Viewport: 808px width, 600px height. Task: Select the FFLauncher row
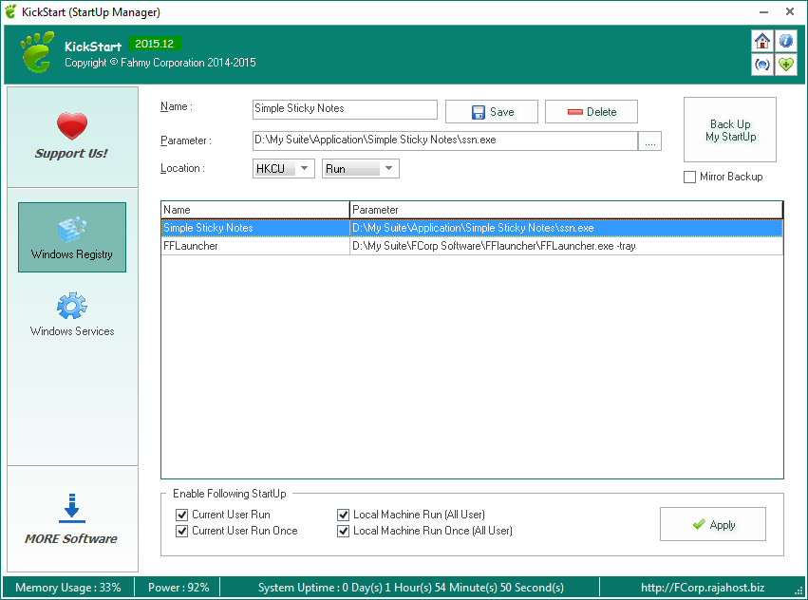coord(472,246)
